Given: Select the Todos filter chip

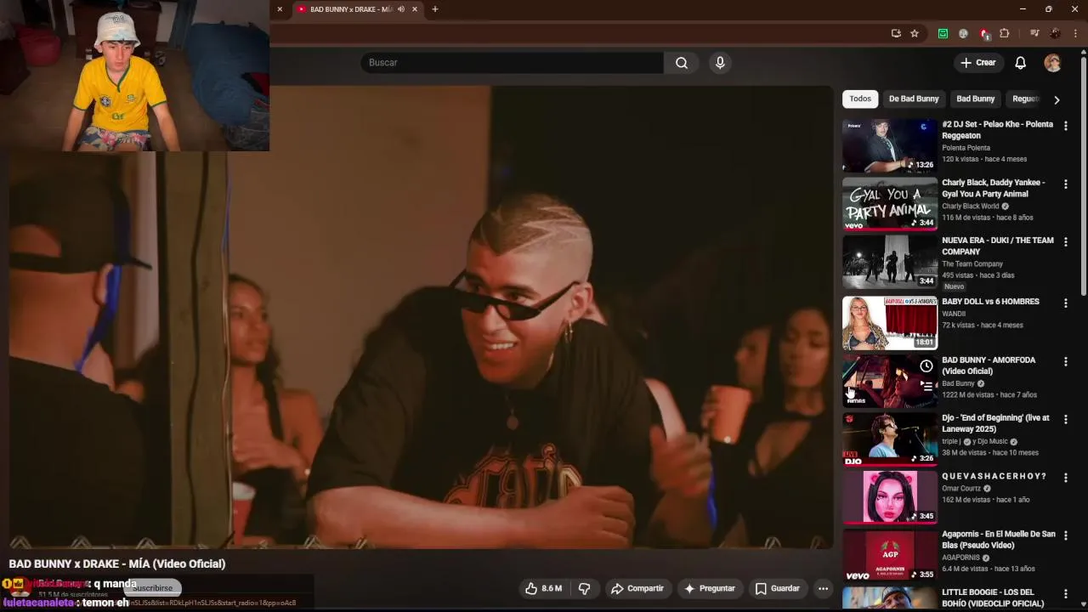Looking at the screenshot, I should coord(860,99).
